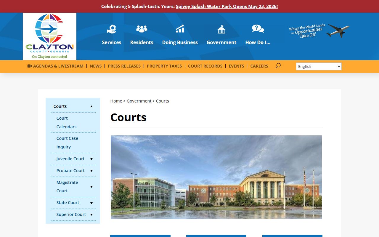Click the How Do I speech-bubble icon

258,29
